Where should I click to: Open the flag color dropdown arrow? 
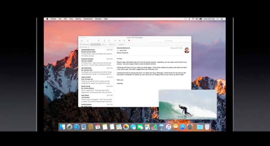click(132, 41)
